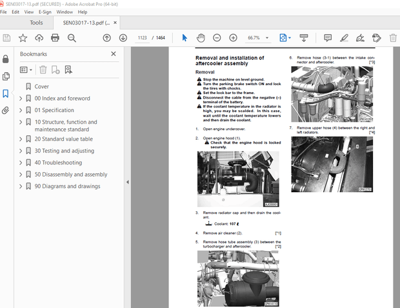Click the zoom percentage field 66.7%
The height and width of the screenshot is (308, 400).
point(254,38)
